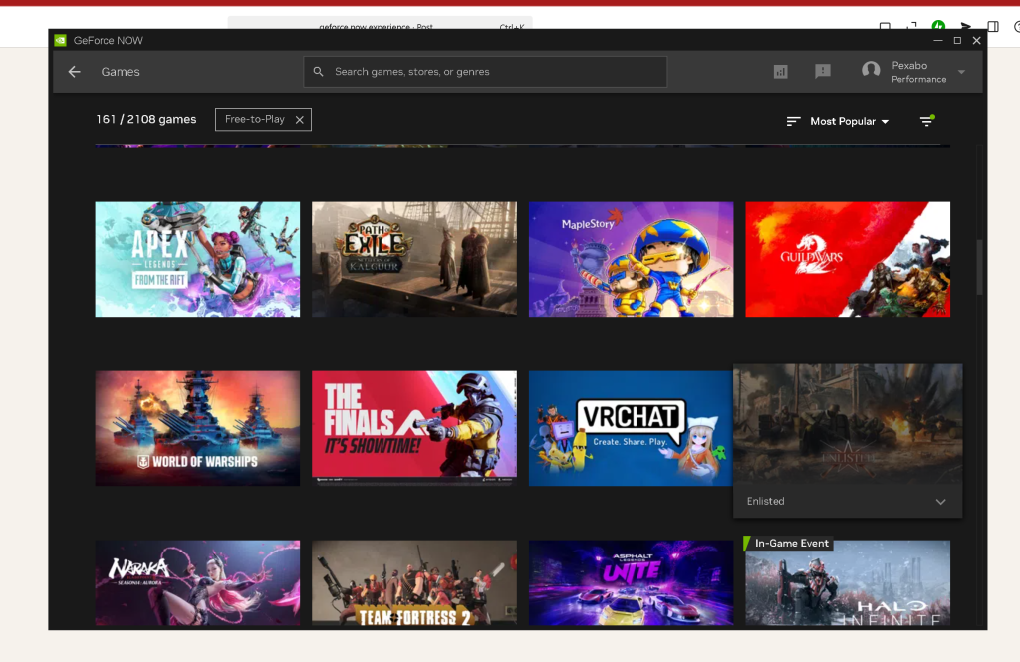The height and width of the screenshot is (662, 1020).
Task: Open Path of Exile game tile
Action: (414, 259)
